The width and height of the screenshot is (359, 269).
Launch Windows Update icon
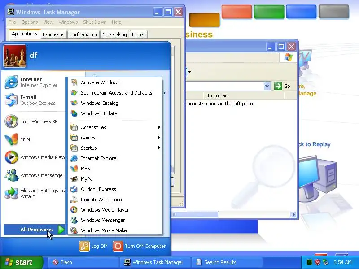click(x=74, y=113)
